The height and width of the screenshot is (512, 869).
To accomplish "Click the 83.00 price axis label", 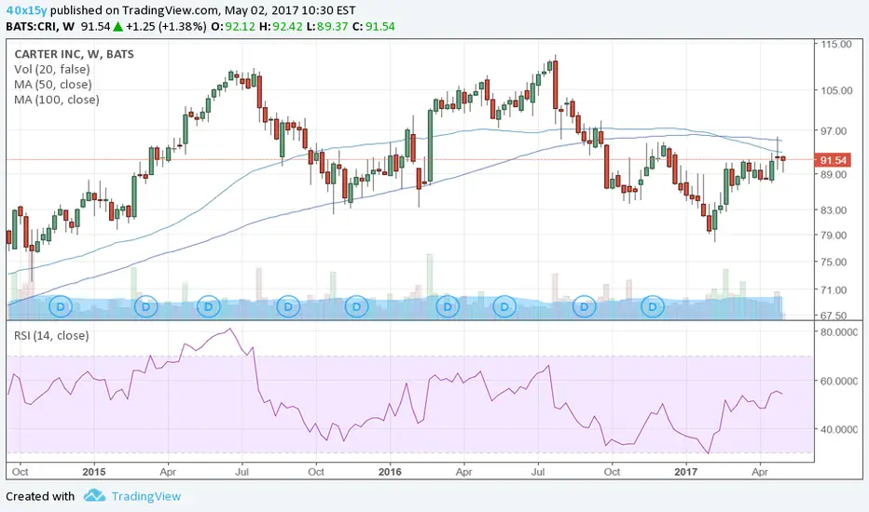I will coord(834,210).
